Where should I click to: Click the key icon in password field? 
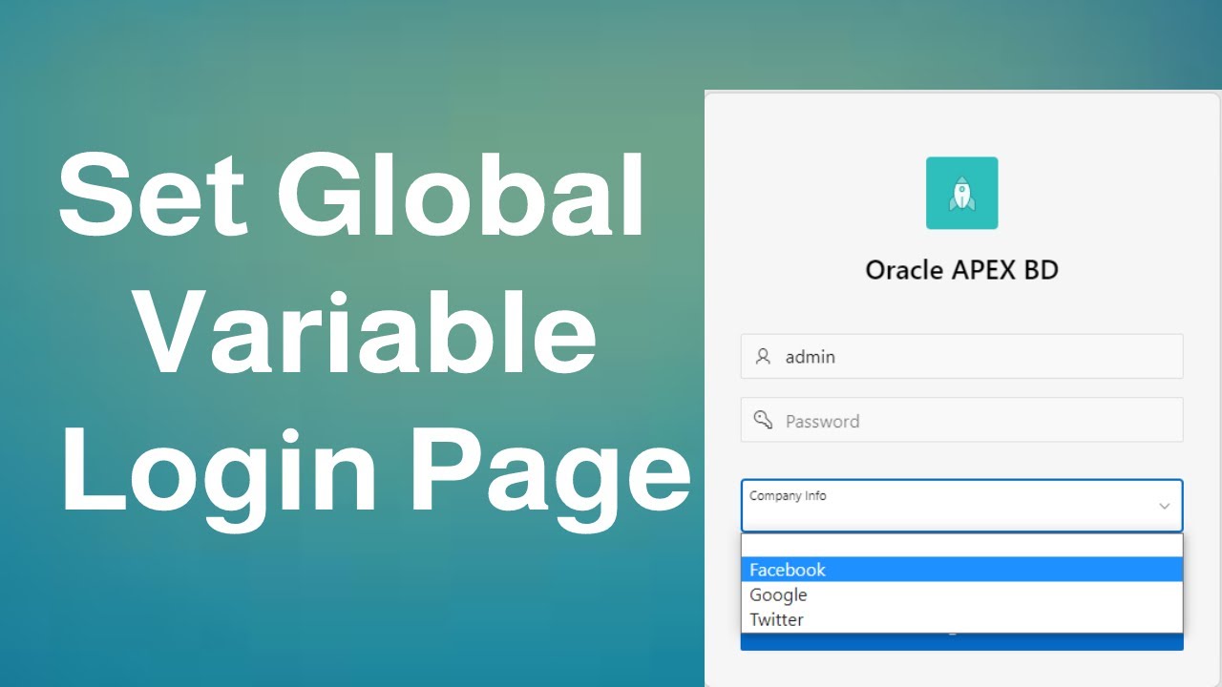coord(763,420)
